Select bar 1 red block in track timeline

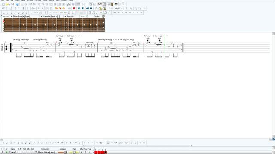(x=96, y=152)
